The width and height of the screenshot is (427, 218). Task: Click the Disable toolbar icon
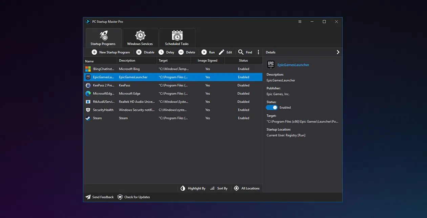pyautogui.click(x=139, y=52)
